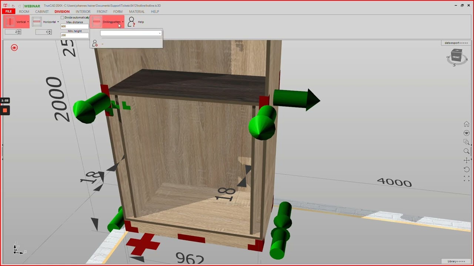This screenshot has width=474, height=266.
Task: Toggle the red eye visibility icon
Action: [14, 48]
